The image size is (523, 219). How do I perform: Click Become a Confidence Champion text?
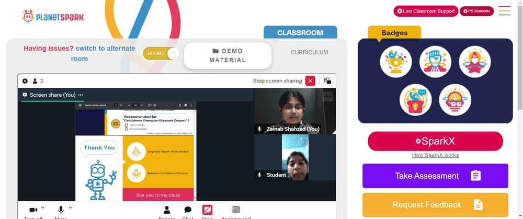click(168, 174)
